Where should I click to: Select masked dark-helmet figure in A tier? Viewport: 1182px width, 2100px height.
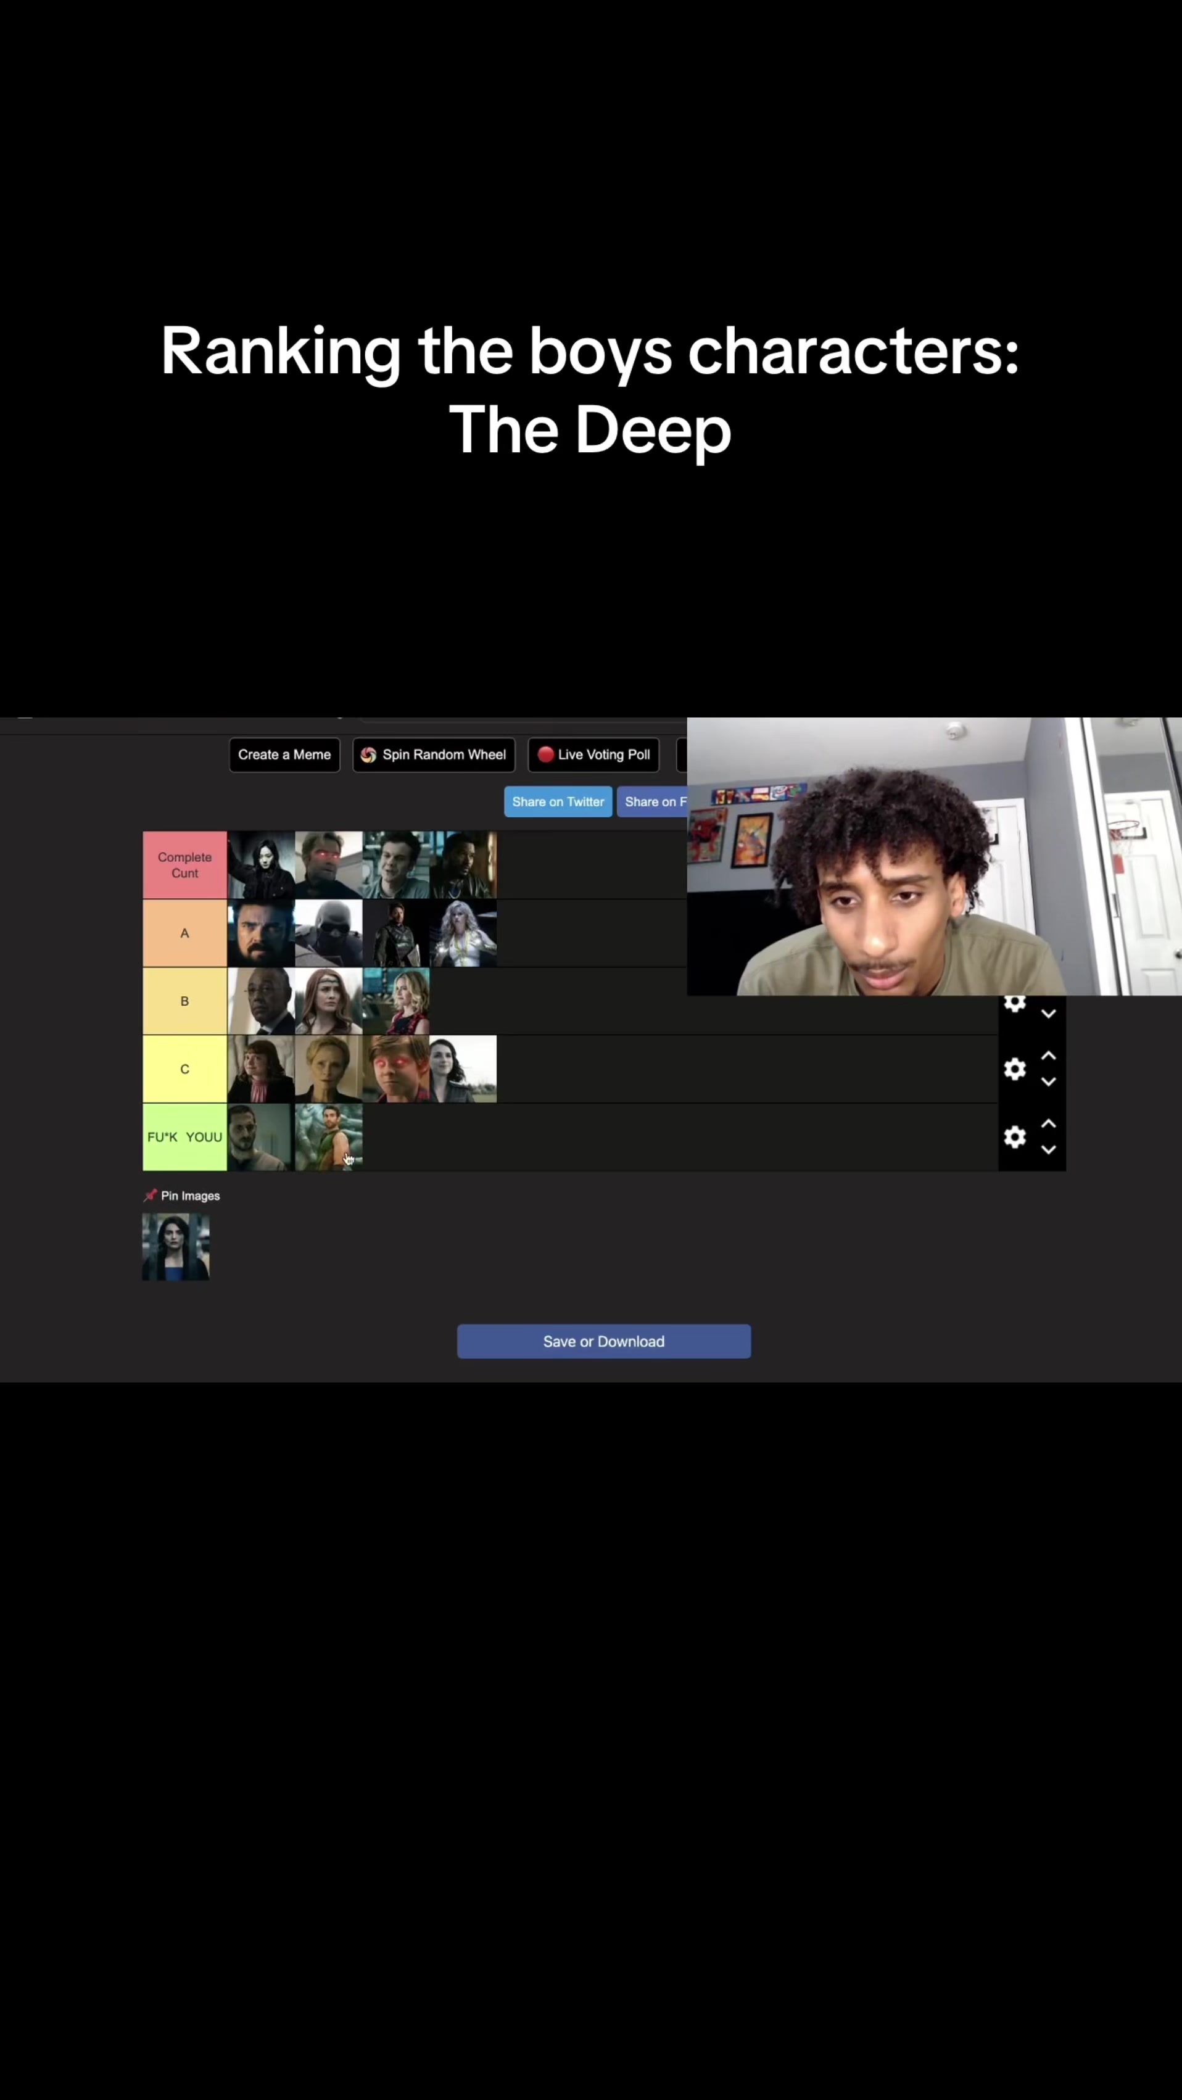[x=329, y=933]
